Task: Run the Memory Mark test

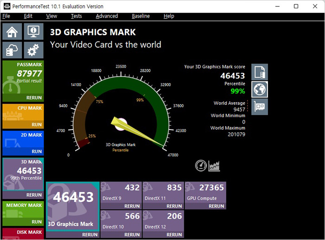Action: (37, 222)
